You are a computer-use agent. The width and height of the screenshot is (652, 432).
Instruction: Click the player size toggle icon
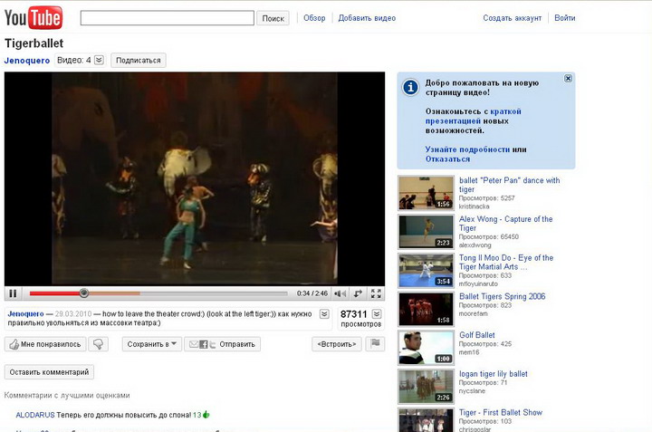(x=359, y=293)
